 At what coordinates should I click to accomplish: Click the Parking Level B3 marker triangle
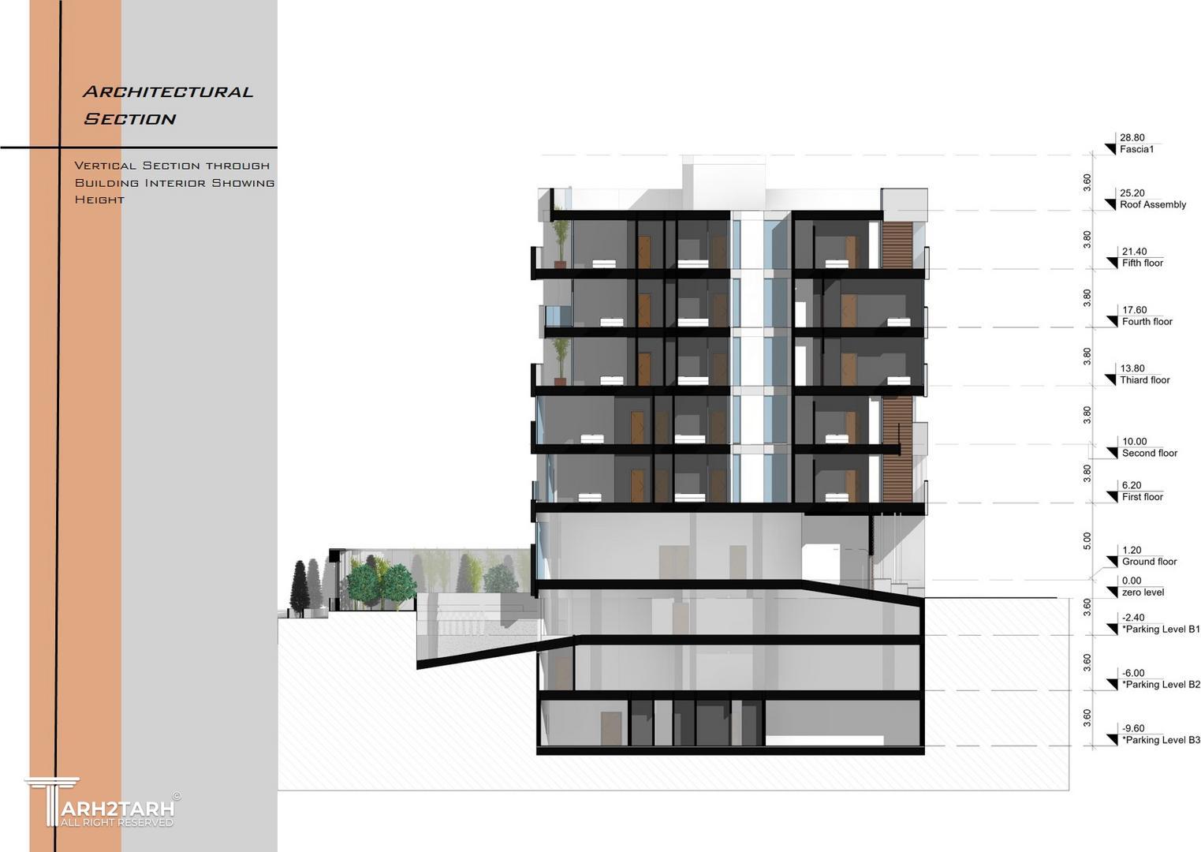[x=1112, y=740]
